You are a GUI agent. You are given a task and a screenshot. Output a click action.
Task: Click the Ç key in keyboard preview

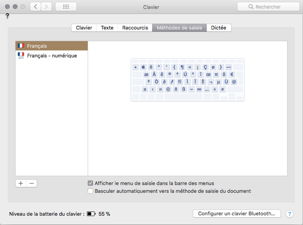205,67
